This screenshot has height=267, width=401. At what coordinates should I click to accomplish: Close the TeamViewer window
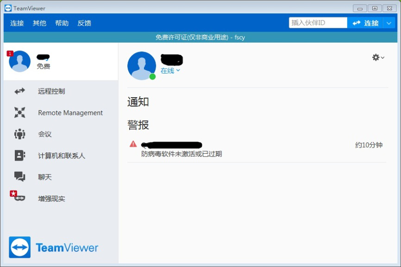click(389, 8)
